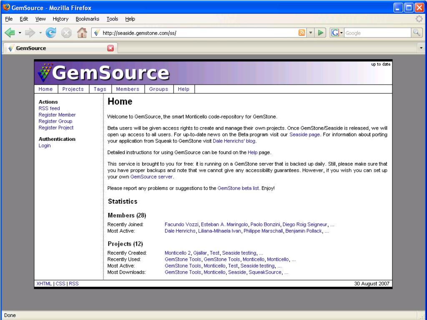Click the Google search engine icon
Screen dimensions: 427x320
click(335, 33)
